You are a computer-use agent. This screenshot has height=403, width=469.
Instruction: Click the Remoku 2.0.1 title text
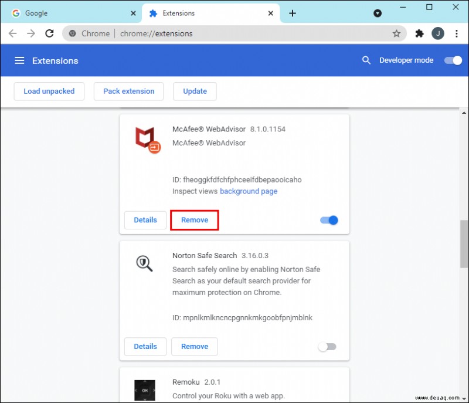[x=196, y=382]
